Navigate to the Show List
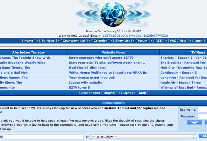Screen dimensions: 207x141 (123, 41)
